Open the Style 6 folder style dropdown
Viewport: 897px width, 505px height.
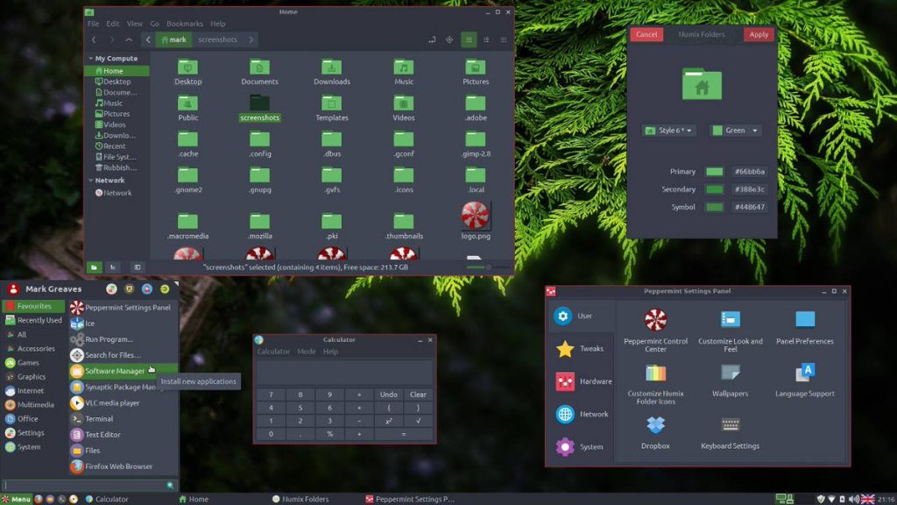tap(668, 131)
